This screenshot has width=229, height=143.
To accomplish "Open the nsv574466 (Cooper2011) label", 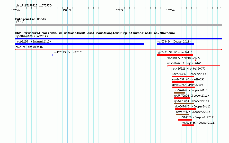I will [x=189, y=74].
